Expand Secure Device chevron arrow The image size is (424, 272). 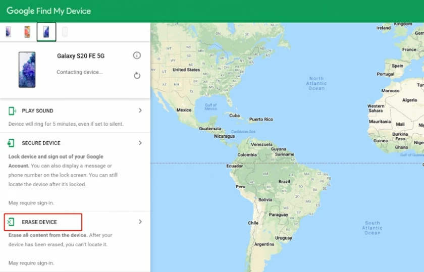pos(140,143)
